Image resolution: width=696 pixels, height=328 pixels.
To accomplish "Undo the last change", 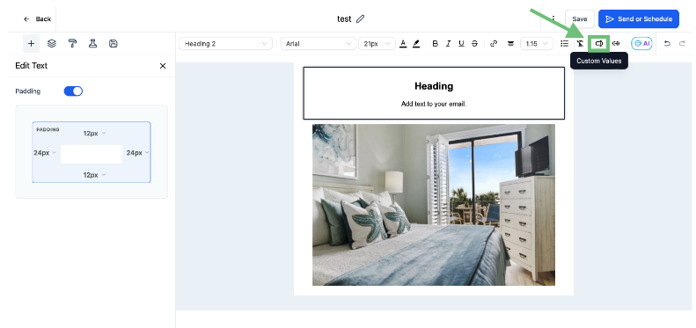I will click(667, 43).
